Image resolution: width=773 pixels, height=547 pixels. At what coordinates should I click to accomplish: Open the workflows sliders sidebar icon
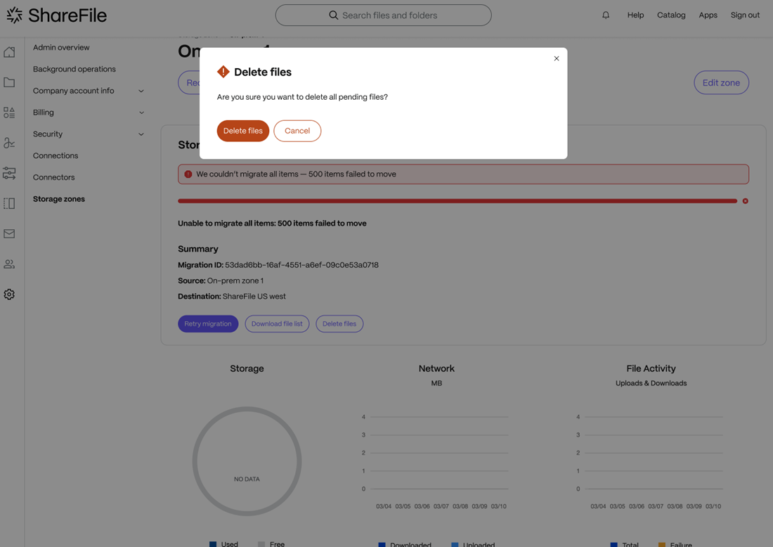pyautogui.click(x=9, y=173)
